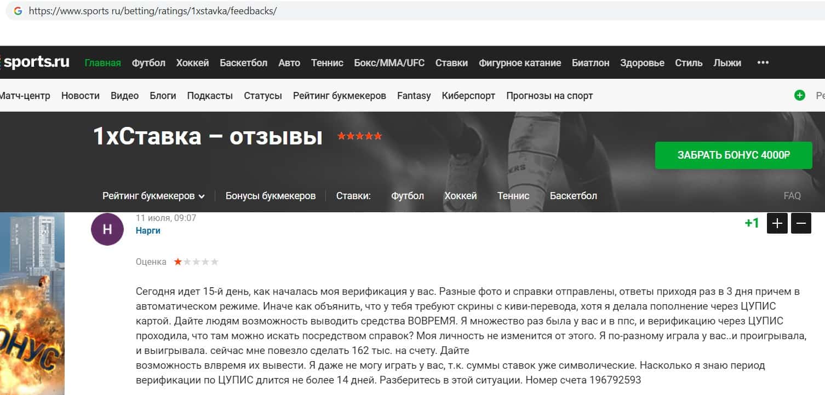Open the Бонусы букмекеров link
825x395 pixels.
pos(271,196)
